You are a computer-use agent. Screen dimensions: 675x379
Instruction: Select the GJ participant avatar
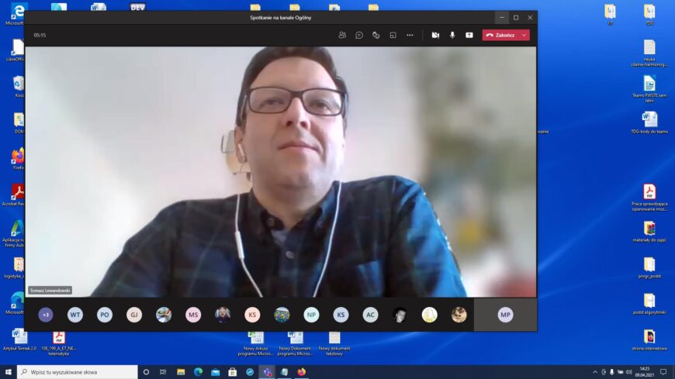click(x=134, y=315)
